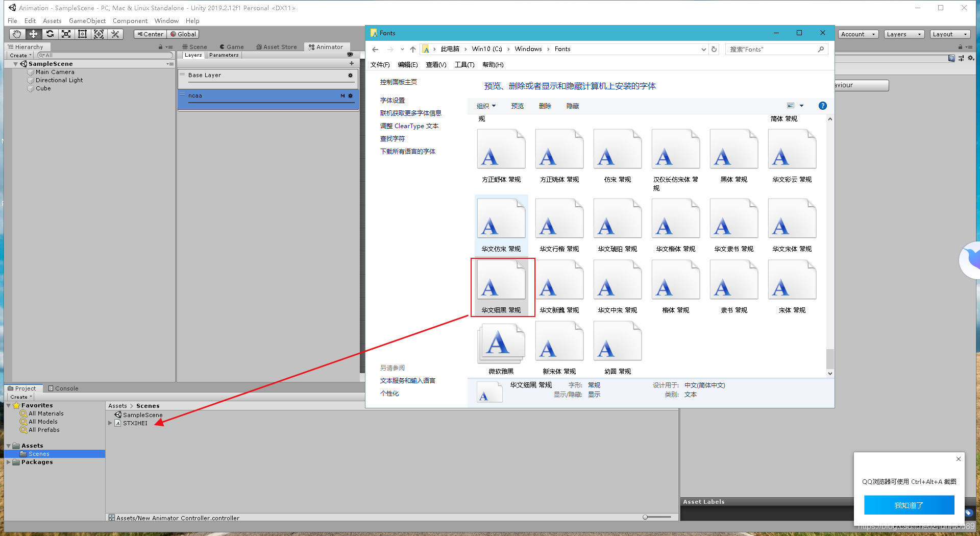Collapse Assets folder in Project tree
The width and height of the screenshot is (980, 536).
point(9,446)
